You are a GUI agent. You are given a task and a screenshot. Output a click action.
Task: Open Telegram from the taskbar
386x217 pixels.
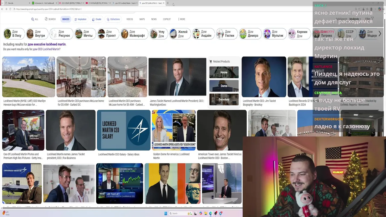click(x=221, y=213)
